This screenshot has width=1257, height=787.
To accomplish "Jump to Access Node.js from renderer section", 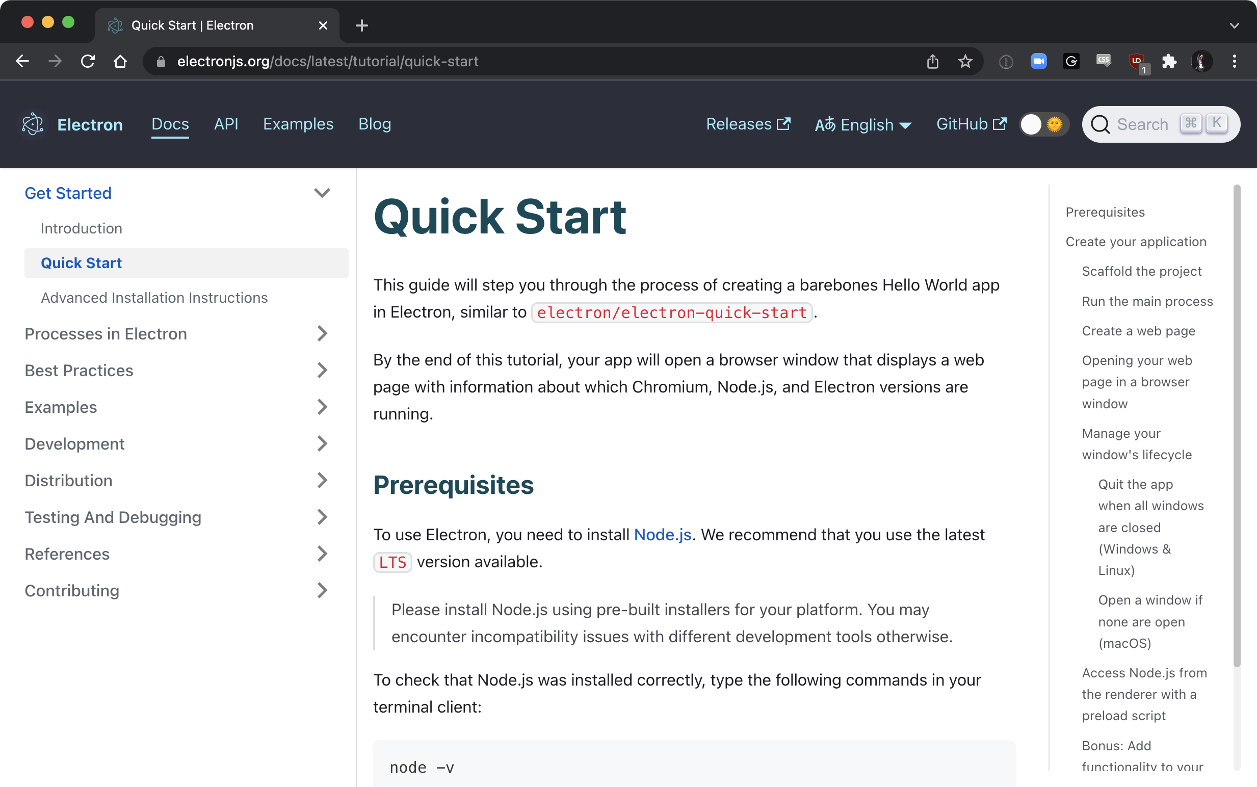I will (1144, 694).
